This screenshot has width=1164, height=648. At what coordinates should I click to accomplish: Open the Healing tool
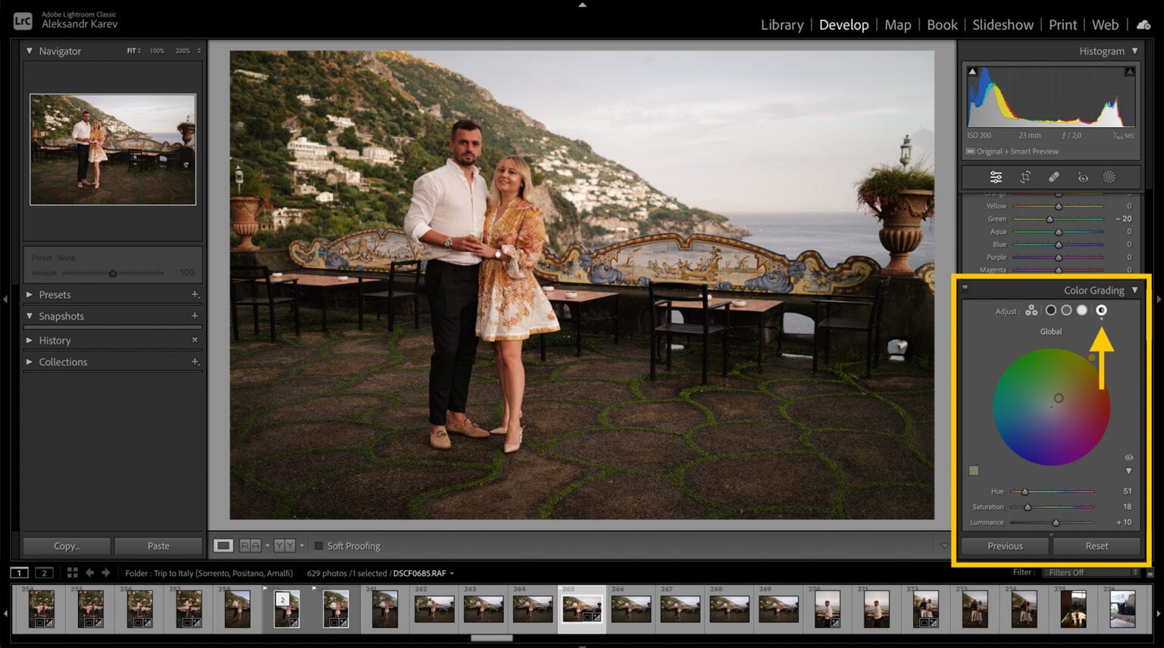(1053, 176)
